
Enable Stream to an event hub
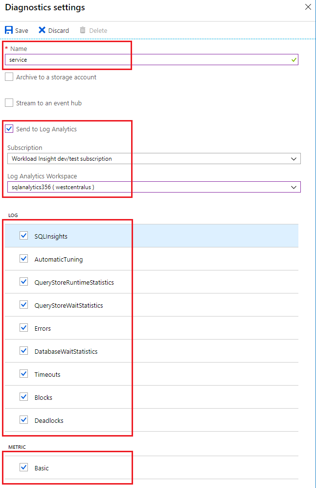click(8, 103)
